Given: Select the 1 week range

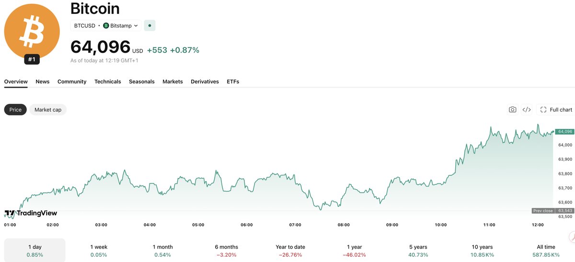Looking at the screenshot, I should [99, 251].
